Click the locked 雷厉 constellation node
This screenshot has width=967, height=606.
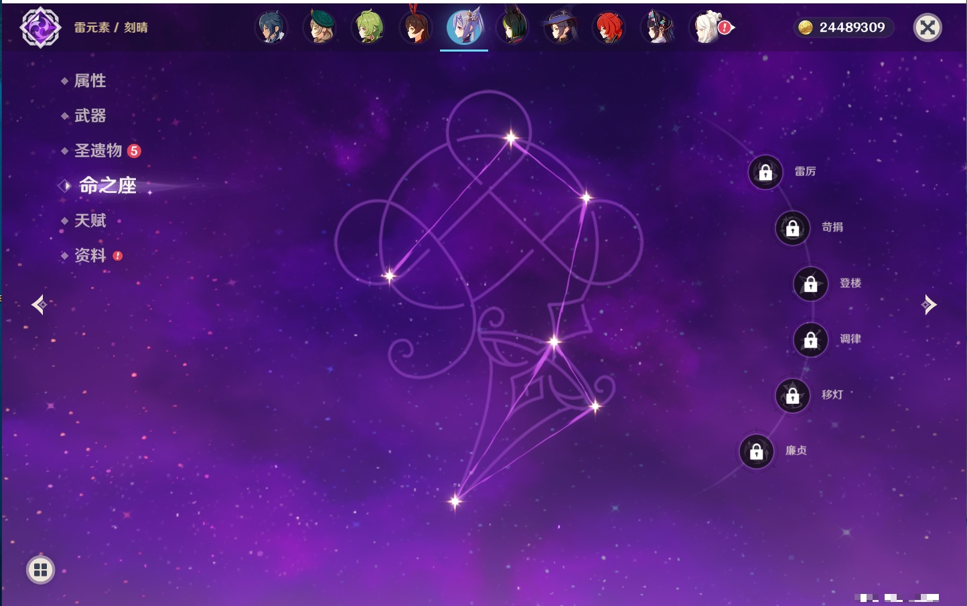(765, 172)
